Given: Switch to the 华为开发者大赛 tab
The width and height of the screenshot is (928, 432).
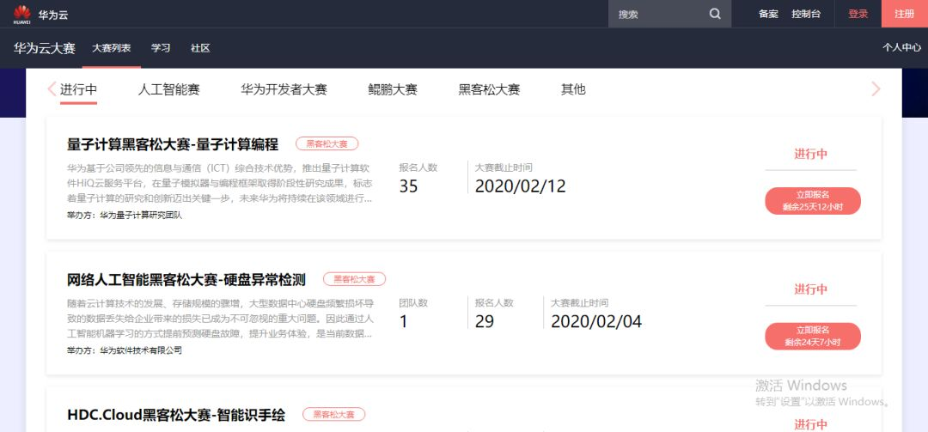Looking at the screenshot, I should click(284, 89).
